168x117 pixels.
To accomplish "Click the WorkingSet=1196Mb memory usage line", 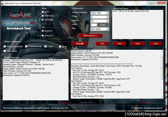I will tap(101, 79).
